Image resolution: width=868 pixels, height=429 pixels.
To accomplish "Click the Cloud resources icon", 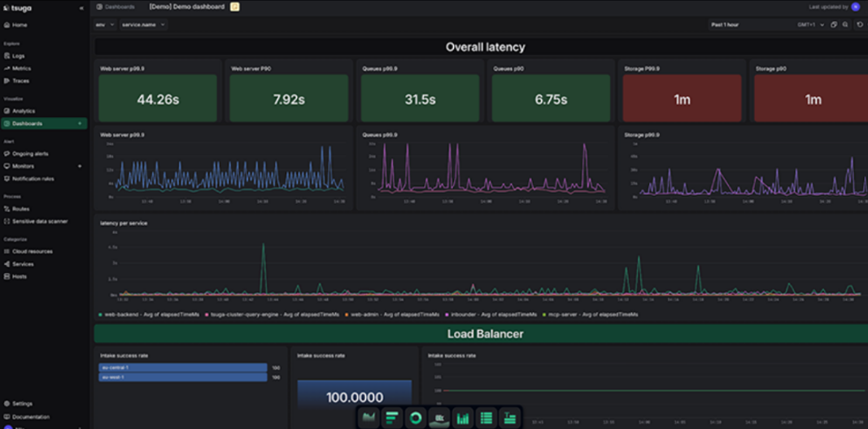I will pyautogui.click(x=7, y=251).
